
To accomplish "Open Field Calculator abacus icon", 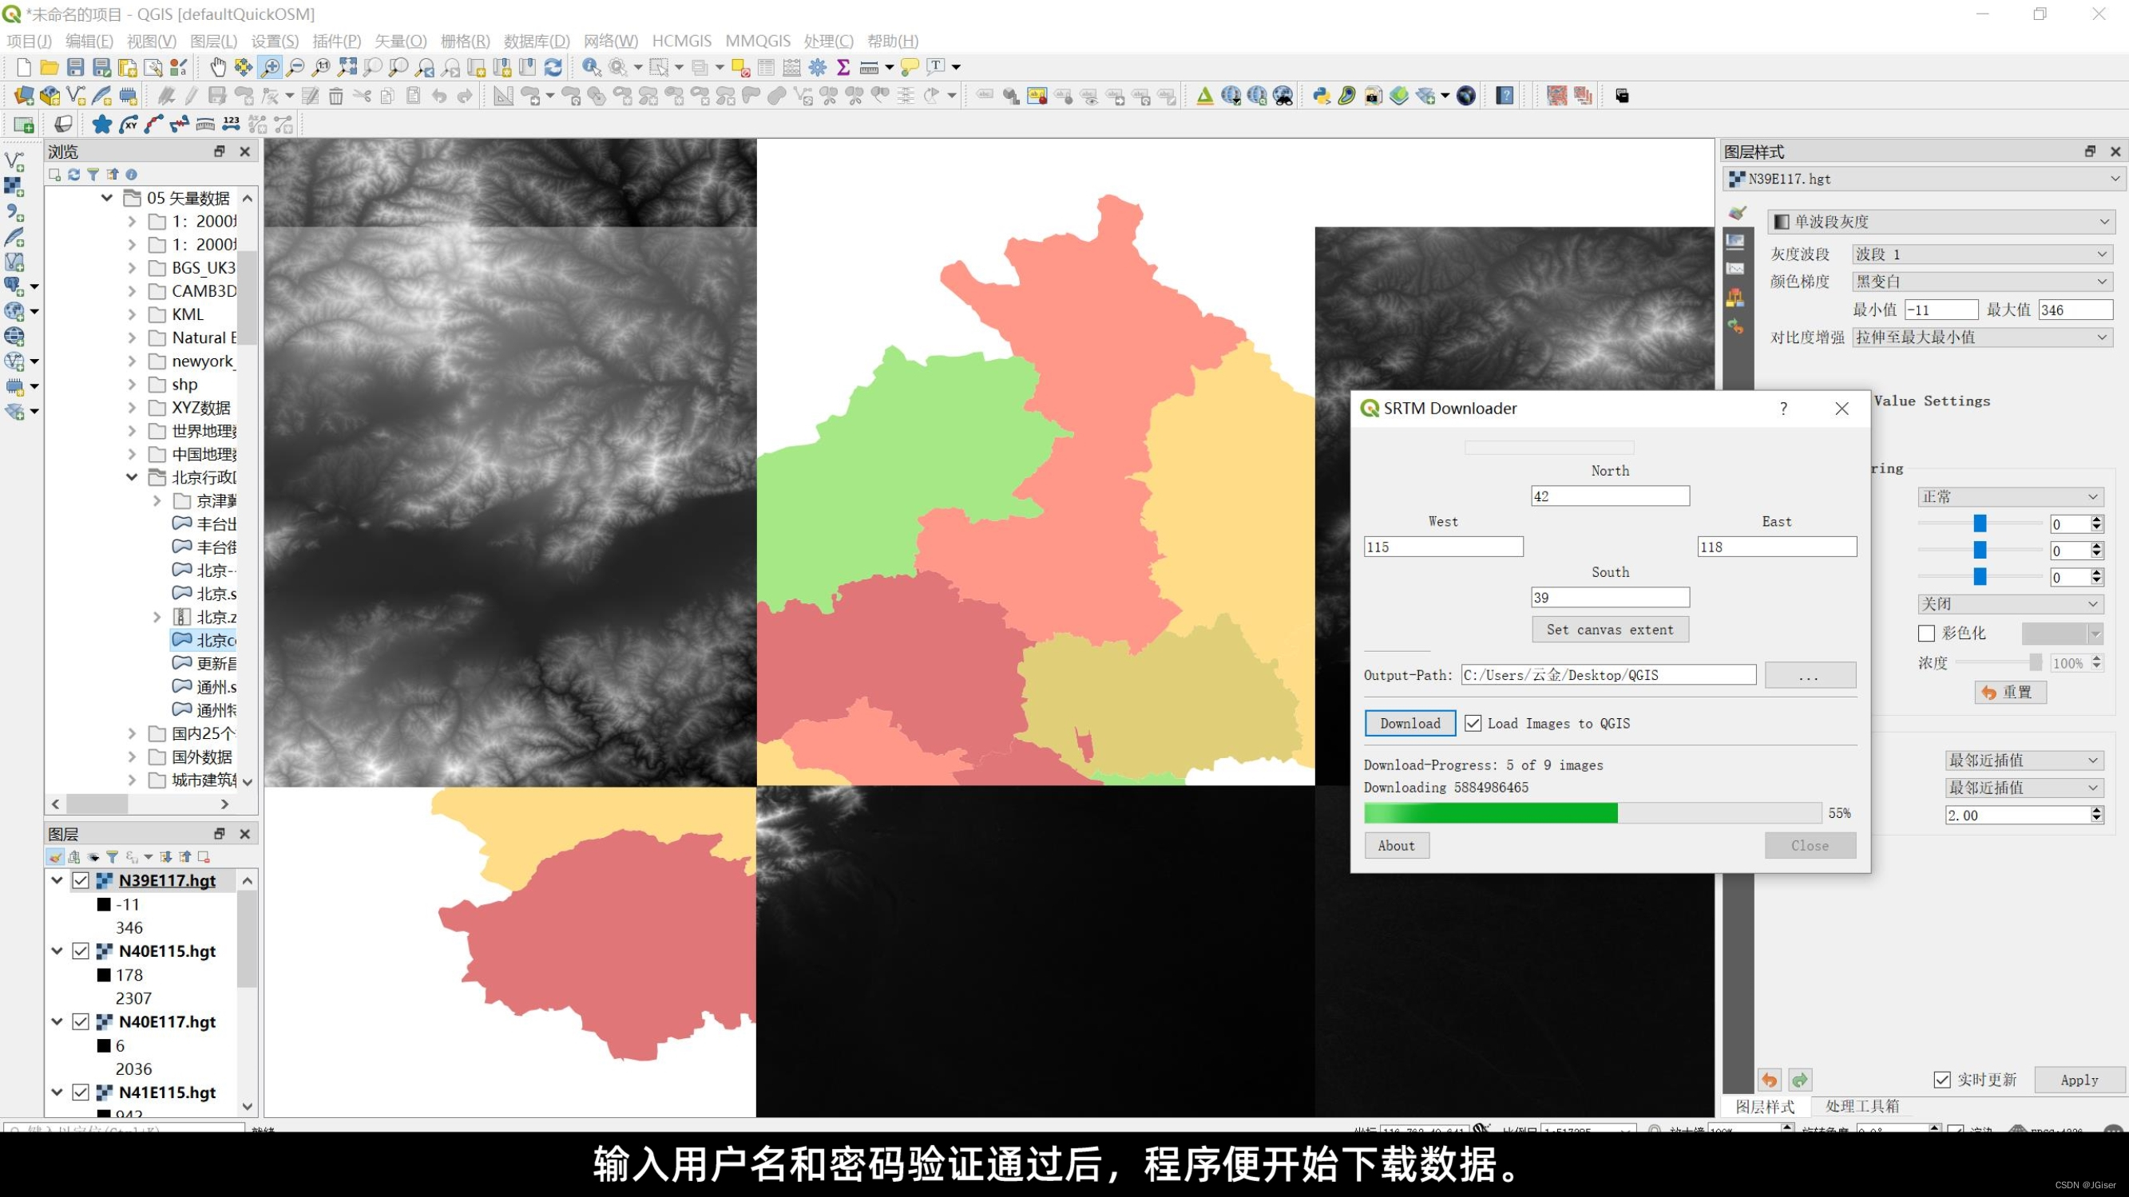I will tap(791, 67).
